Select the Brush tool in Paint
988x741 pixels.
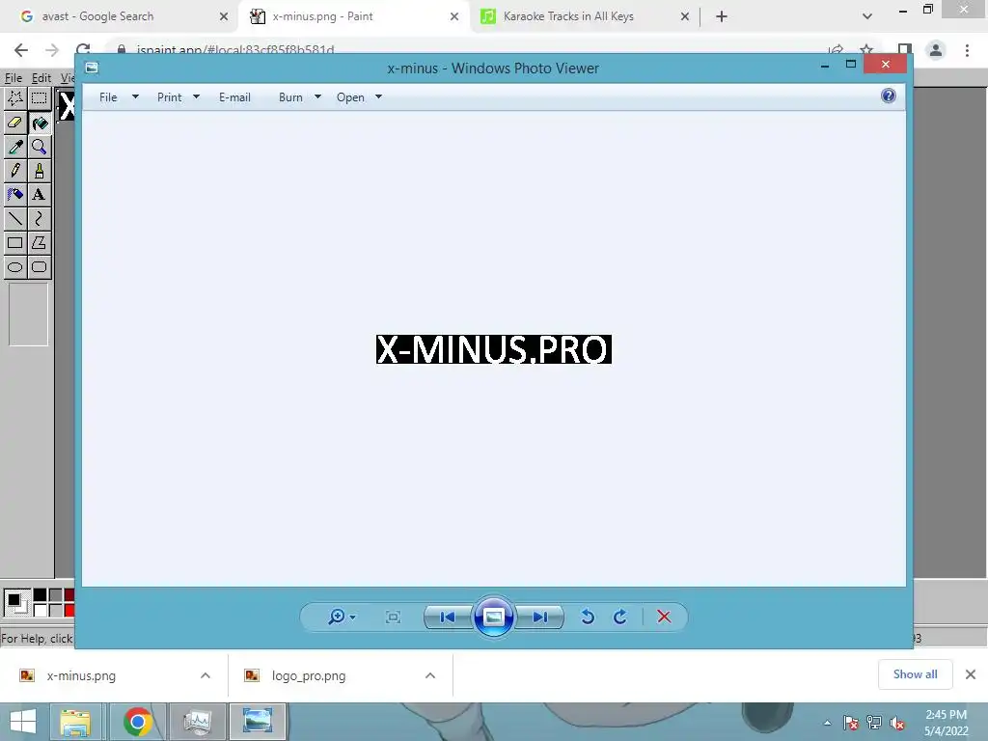pos(39,170)
